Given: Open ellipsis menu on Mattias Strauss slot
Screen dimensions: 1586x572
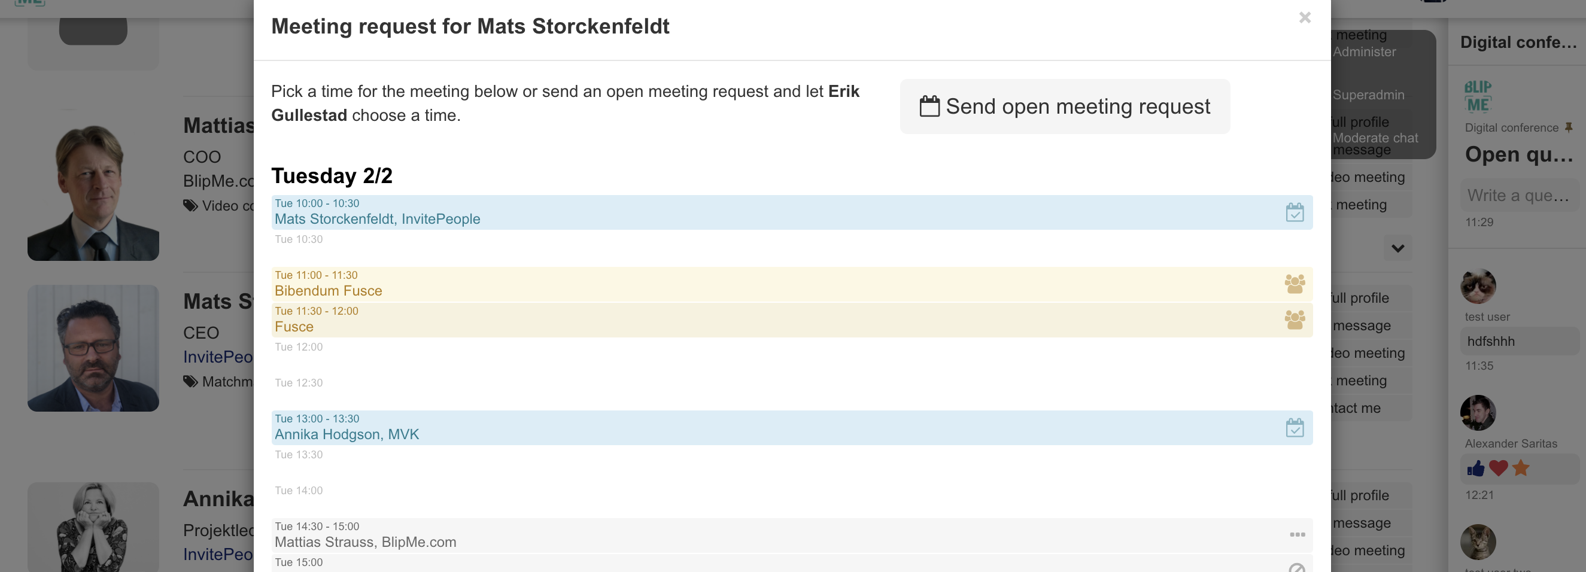Looking at the screenshot, I should tap(1298, 534).
